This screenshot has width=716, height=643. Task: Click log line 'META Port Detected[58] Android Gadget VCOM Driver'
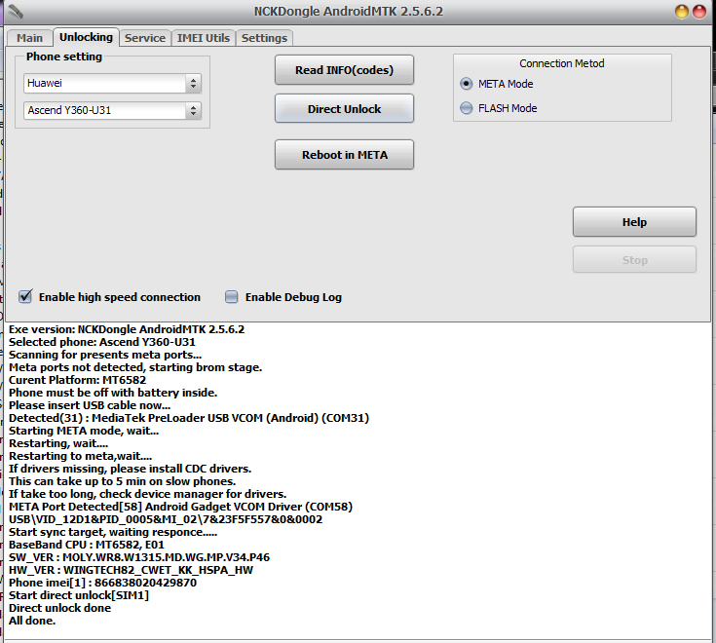pos(180,507)
